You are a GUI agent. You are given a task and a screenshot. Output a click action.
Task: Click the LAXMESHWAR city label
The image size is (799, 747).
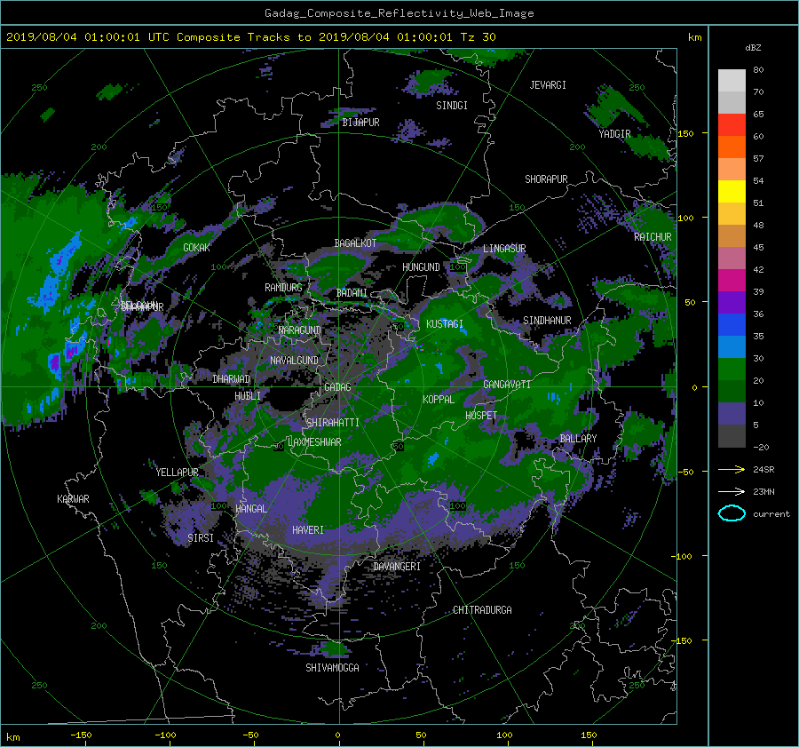[314, 442]
